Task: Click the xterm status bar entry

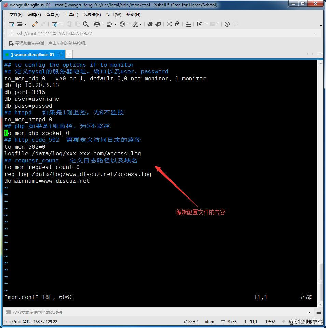Action: pos(210,321)
